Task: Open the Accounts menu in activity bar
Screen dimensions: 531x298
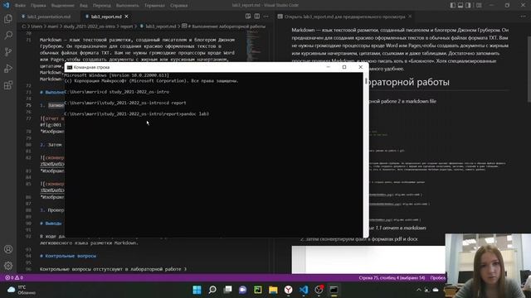Action: click(8, 249)
